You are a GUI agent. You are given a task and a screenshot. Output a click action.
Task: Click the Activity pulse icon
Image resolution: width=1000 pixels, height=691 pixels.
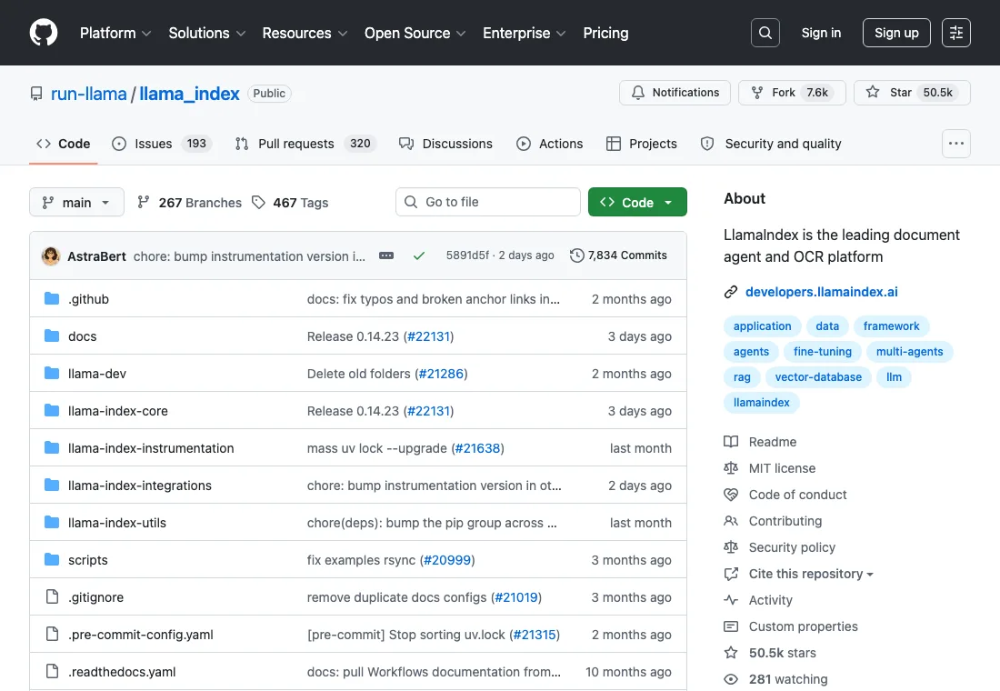click(x=731, y=600)
